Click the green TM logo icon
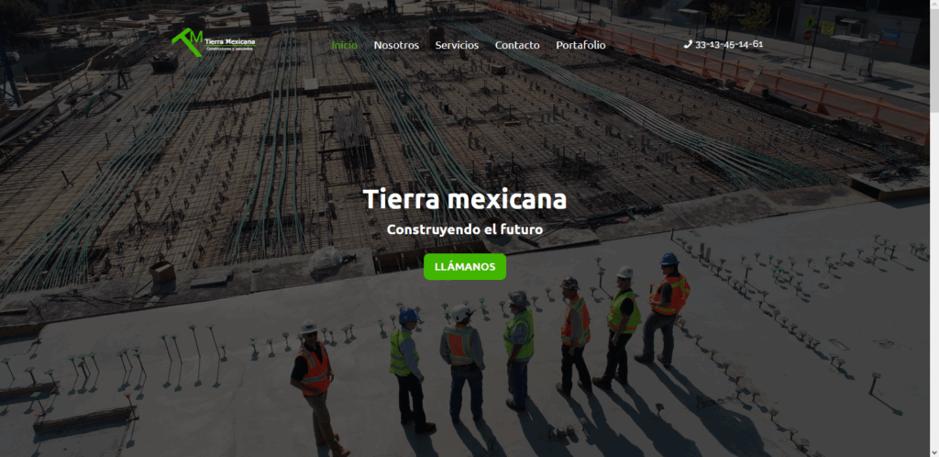Screen dimensions: 939x457 click(188, 42)
